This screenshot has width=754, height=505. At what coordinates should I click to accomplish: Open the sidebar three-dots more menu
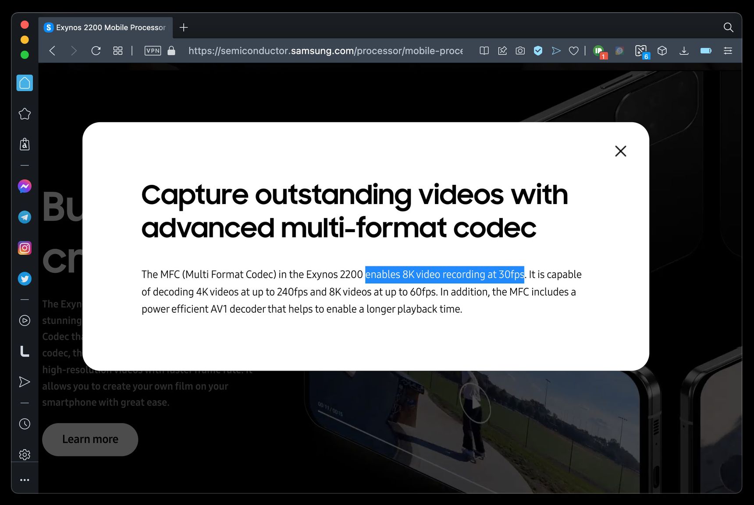pos(25,480)
